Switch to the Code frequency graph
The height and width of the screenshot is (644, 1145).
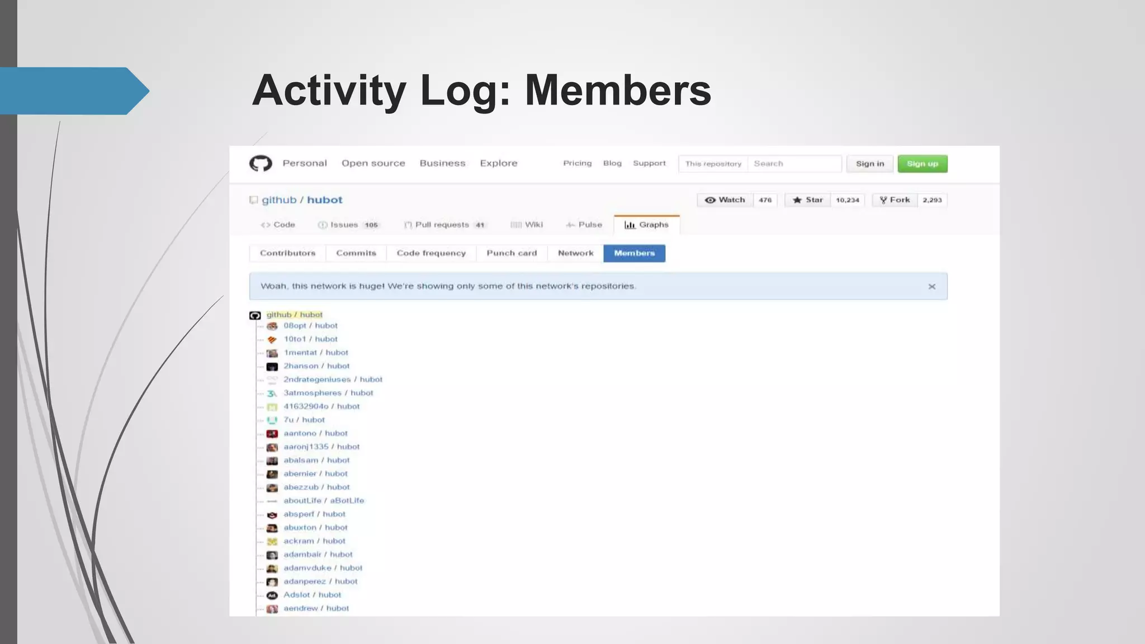(431, 253)
